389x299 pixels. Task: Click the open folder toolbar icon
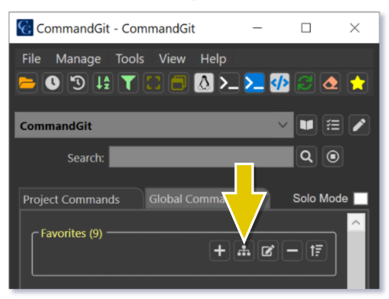[26, 83]
